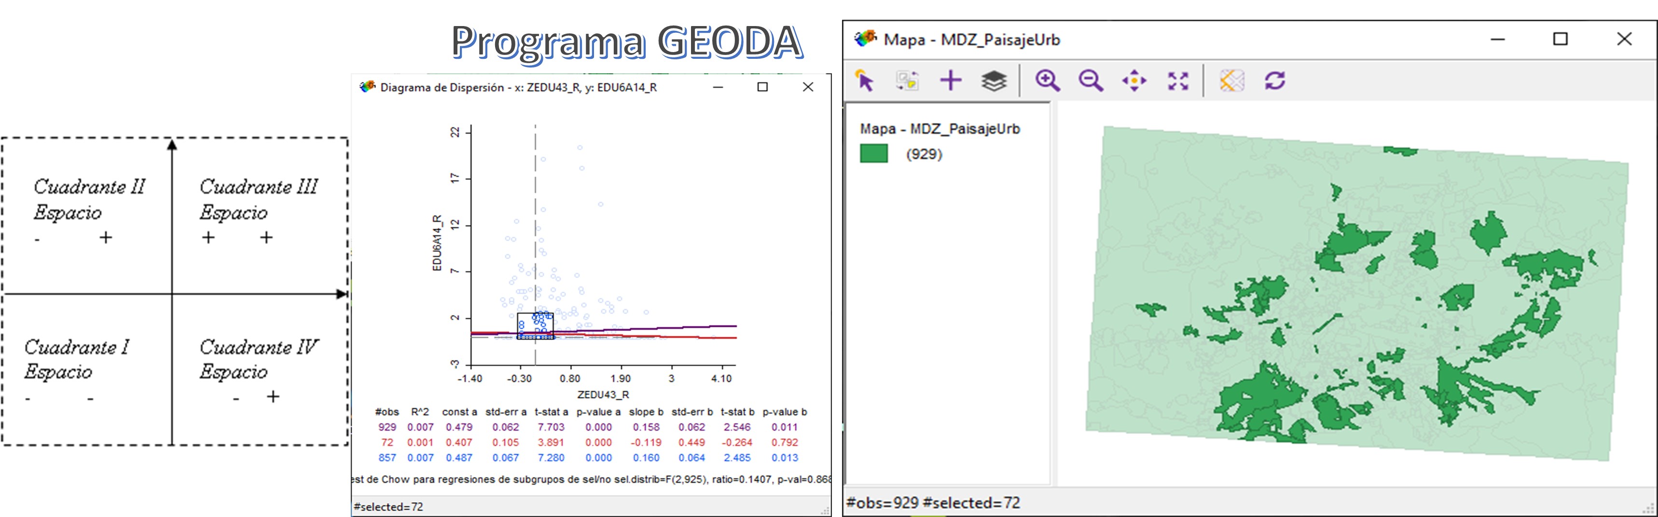Click the add layer plus icon
1658x517 pixels.
click(951, 81)
